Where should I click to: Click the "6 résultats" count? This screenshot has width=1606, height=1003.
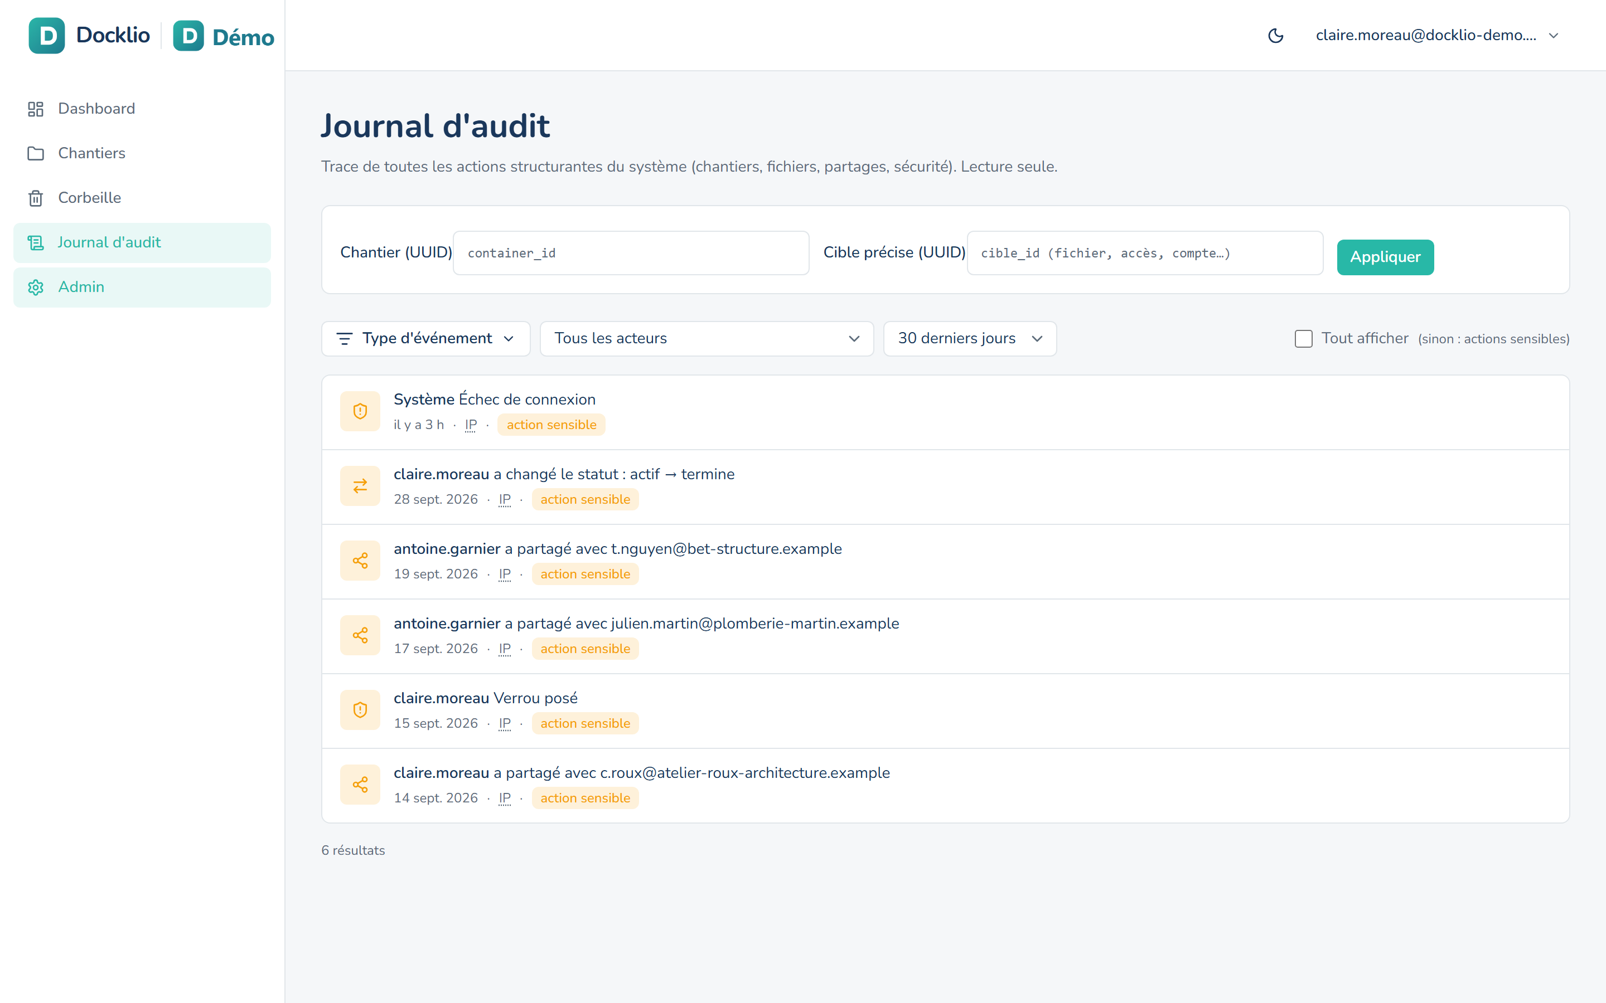pyautogui.click(x=353, y=850)
